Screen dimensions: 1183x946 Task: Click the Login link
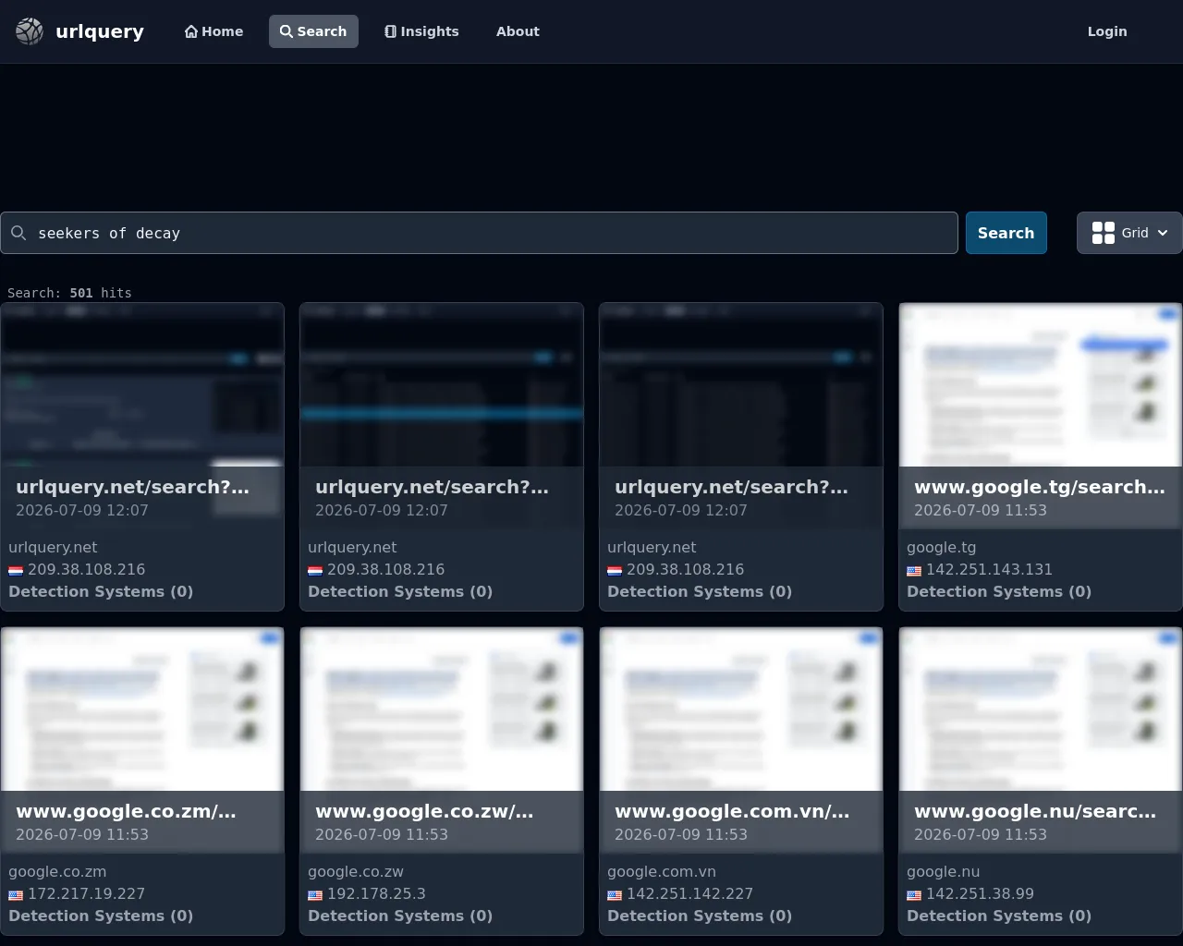(x=1107, y=31)
